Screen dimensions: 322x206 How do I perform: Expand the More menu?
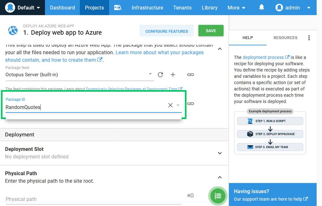tap(236, 8)
